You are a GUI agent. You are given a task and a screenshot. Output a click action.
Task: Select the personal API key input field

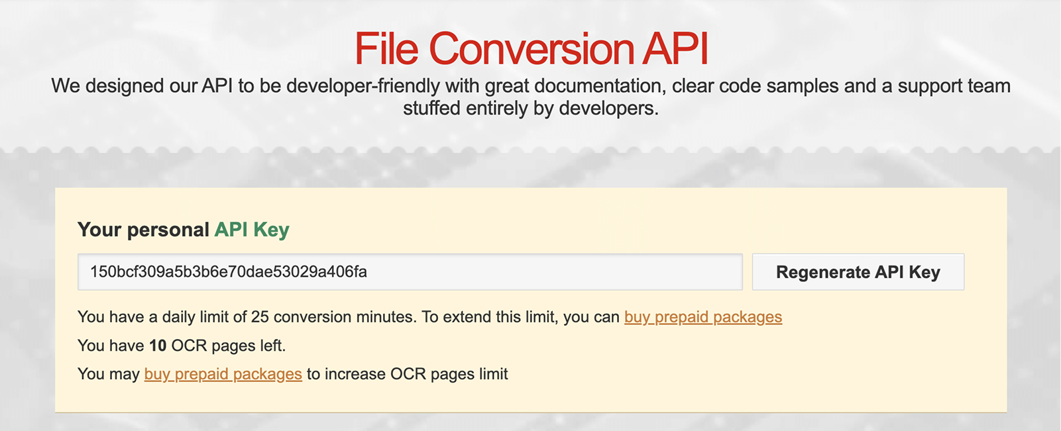coord(410,272)
